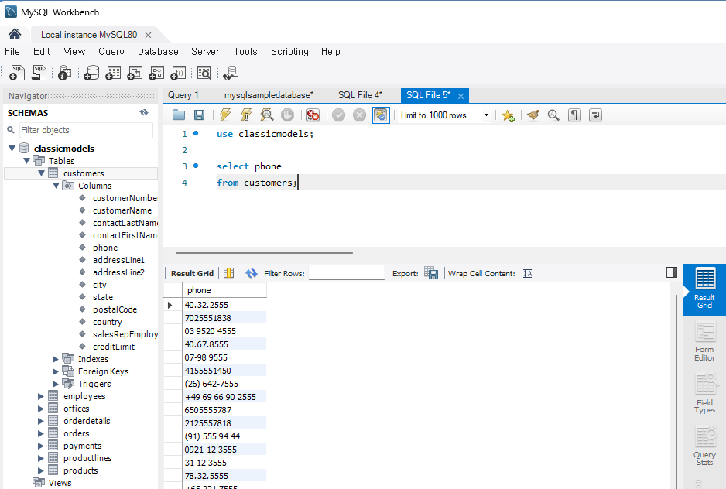Toggle Wrap Cell Content icon
726x489 pixels.
pyautogui.click(x=527, y=273)
